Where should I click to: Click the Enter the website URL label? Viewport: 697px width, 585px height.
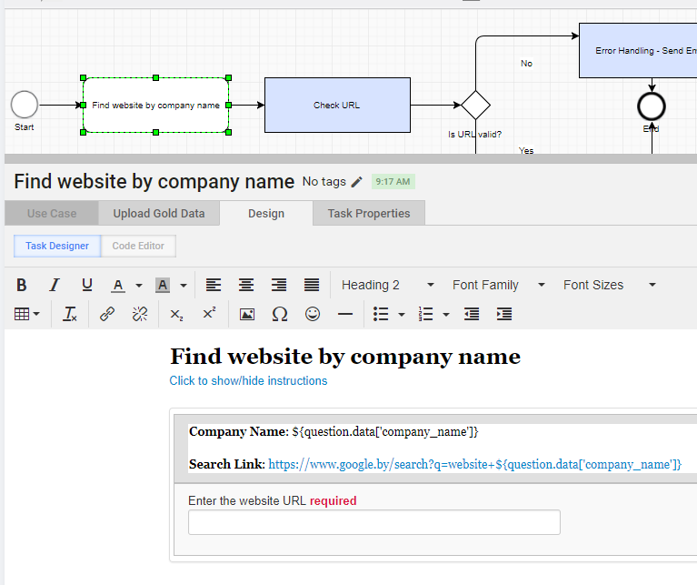(247, 501)
